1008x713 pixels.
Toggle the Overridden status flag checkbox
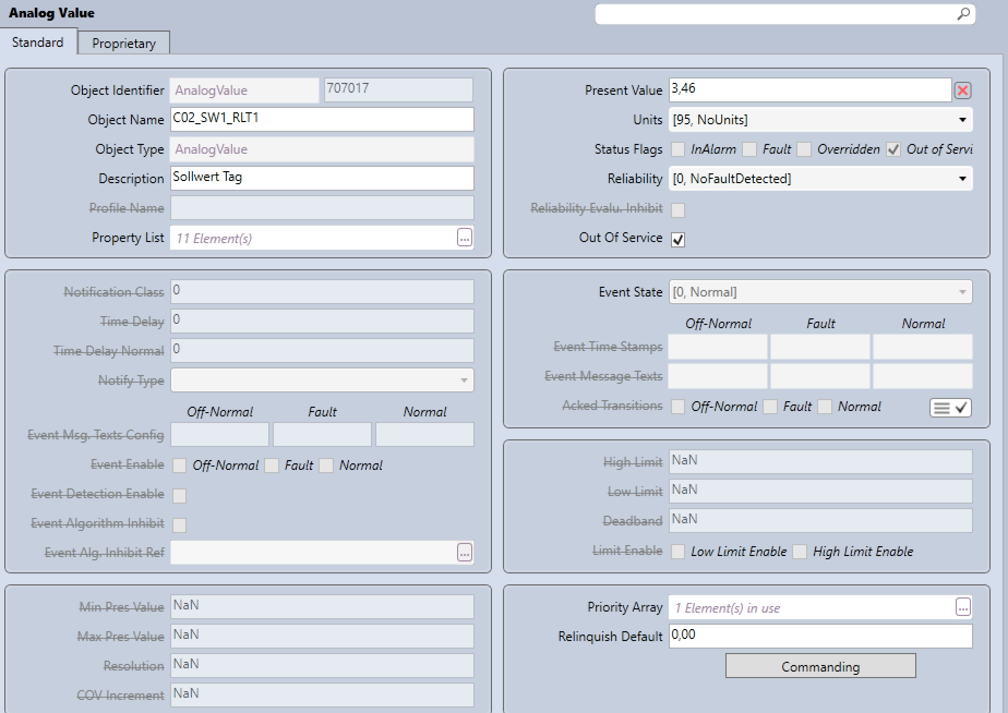804,149
